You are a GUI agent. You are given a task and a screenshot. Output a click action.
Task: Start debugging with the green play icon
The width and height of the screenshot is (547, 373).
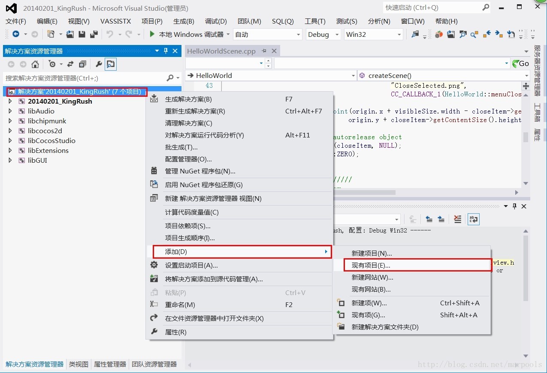[152, 34]
